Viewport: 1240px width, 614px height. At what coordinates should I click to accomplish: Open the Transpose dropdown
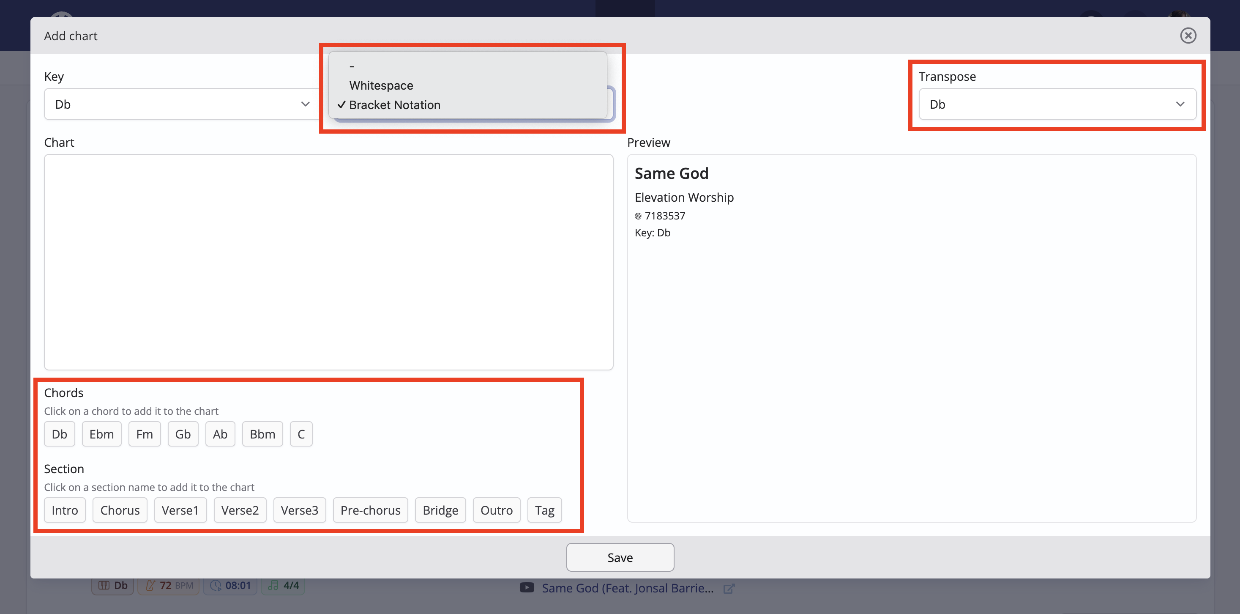(x=1057, y=104)
